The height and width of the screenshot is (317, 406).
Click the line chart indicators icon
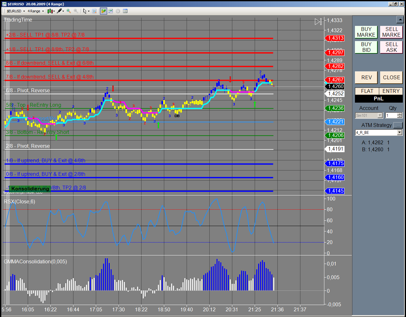coord(111,11)
